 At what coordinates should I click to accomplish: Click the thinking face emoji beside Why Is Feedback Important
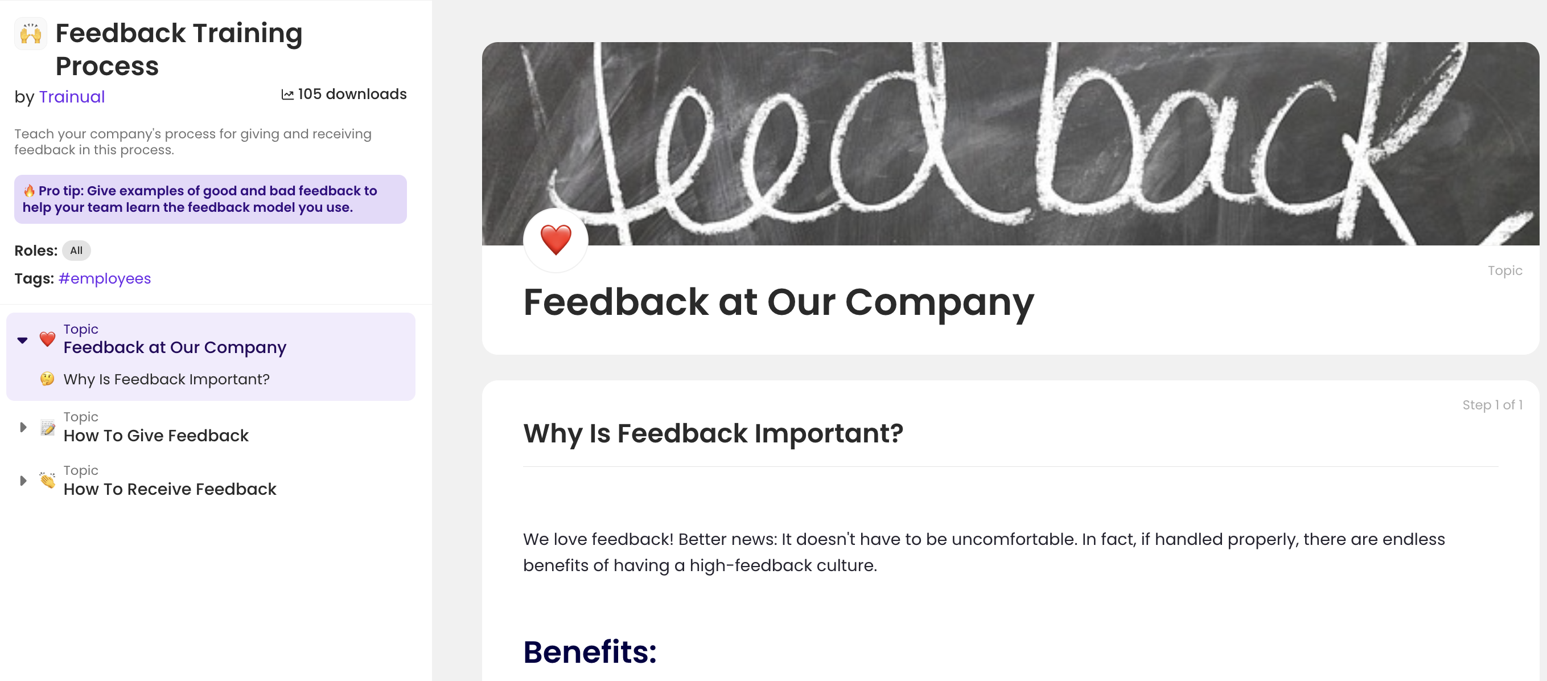click(47, 379)
